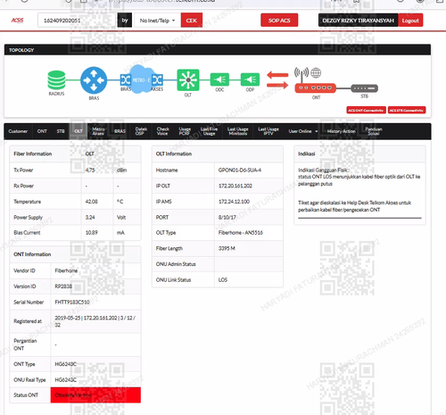This screenshot has width=446, height=415.
Task: Select Fiber Length value 3395 M
Action: (x=227, y=248)
